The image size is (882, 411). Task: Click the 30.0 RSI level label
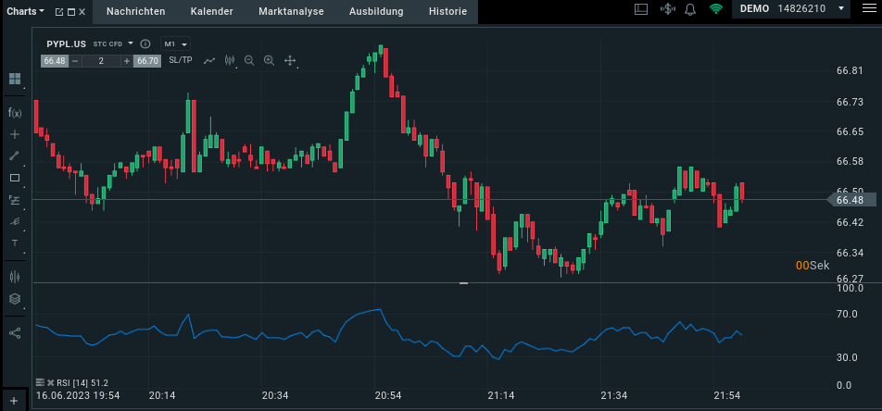point(847,357)
